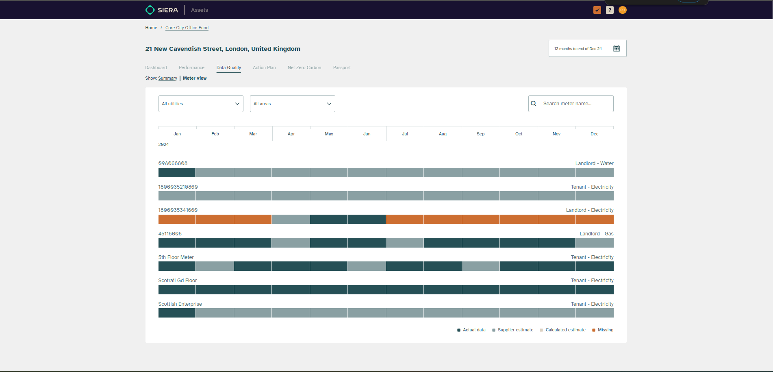Switch to the Summary view
This screenshot has height=372, width=773.
tap(167, 78)
